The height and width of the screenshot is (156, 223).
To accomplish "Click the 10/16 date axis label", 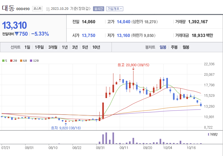I will click(x=191, y=148).
